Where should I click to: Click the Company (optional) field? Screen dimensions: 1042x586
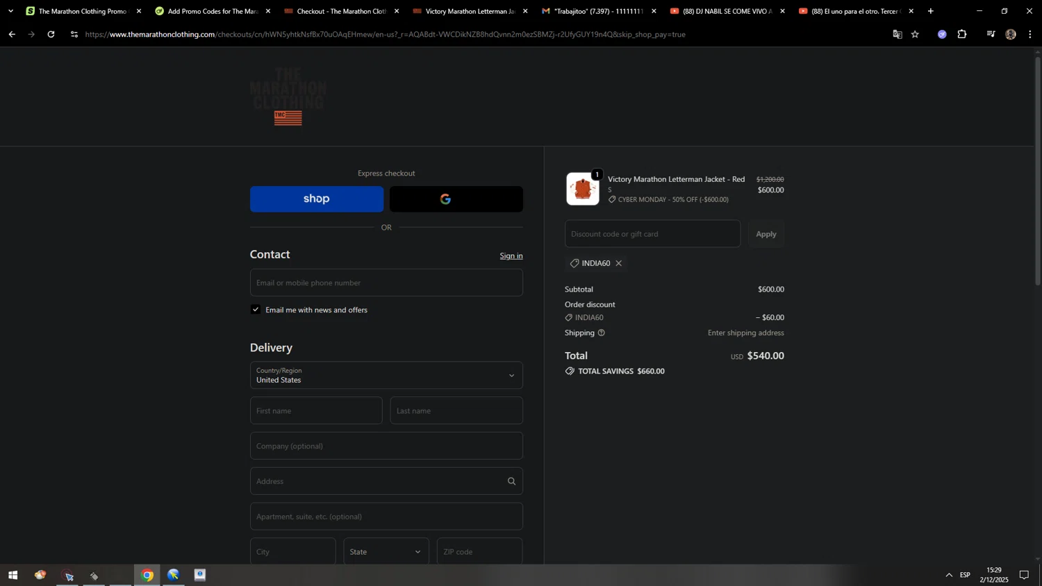tap(386, 446)
